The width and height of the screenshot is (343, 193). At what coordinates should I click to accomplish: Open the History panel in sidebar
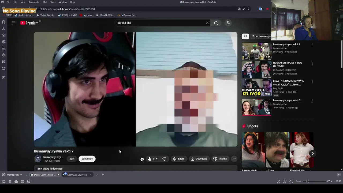tap(3, 35)
